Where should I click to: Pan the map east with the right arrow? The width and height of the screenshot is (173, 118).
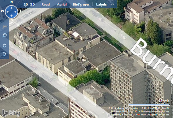tap(15, 12)
